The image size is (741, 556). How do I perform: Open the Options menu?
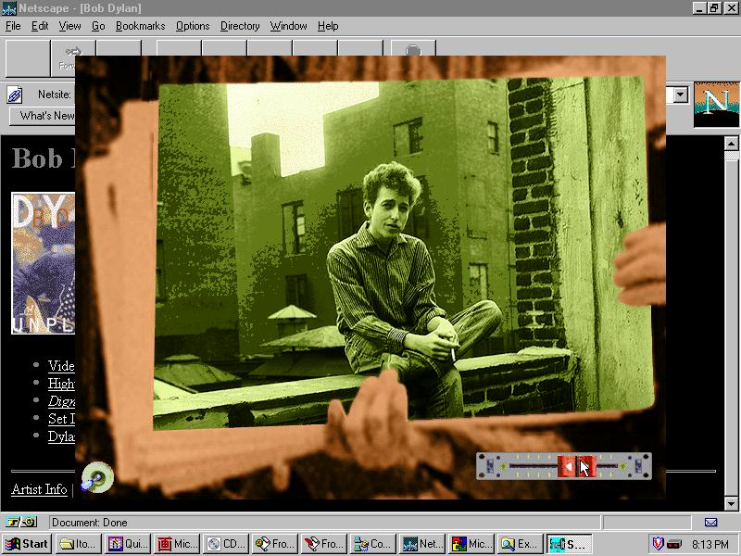193,26
